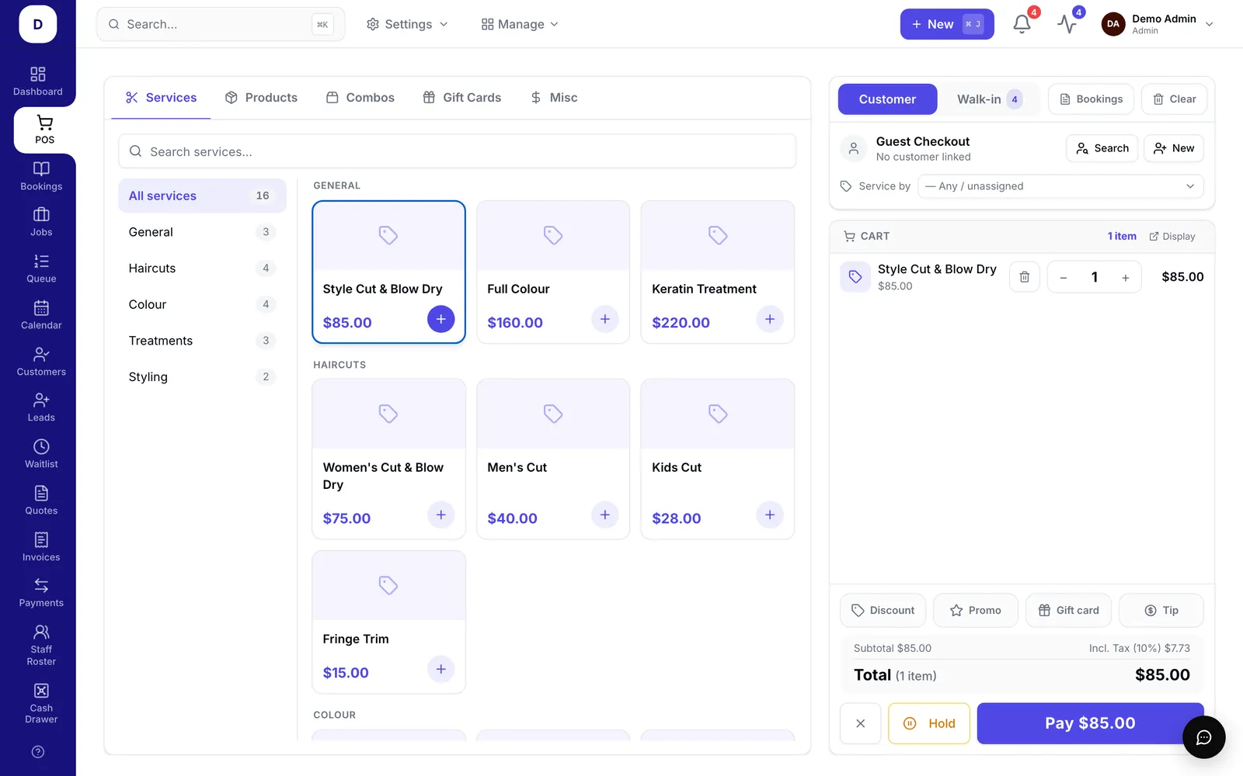Open Bookings in the sidebar
The height and width of the screenshot is (776, 1243).
(41, 175)
